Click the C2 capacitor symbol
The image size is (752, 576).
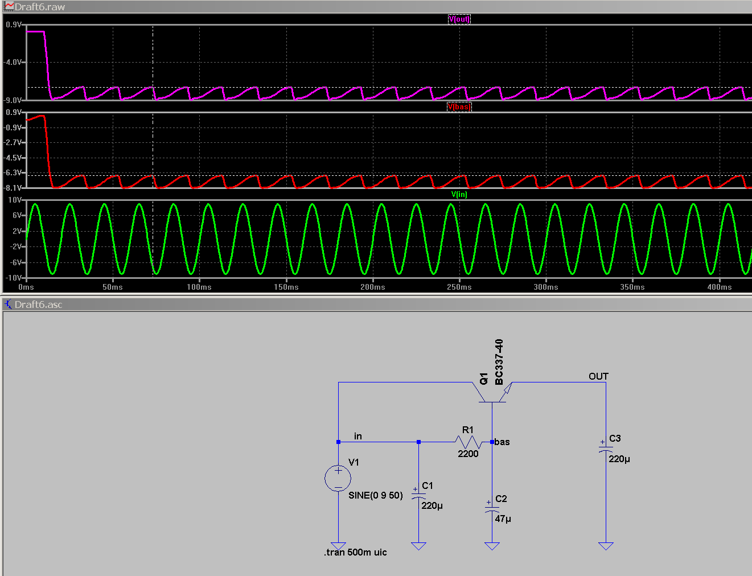point(492,509)
